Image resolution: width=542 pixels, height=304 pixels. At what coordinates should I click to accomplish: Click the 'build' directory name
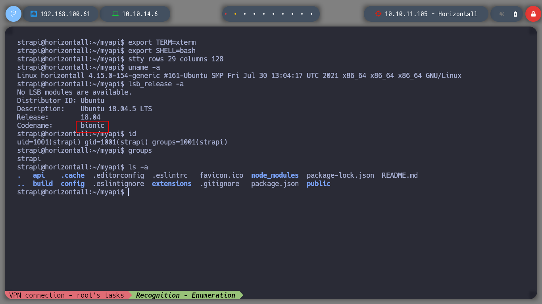pyautogui.click(x=43, y=184)
